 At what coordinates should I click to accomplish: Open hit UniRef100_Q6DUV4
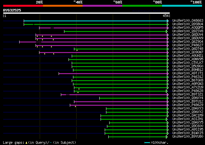click(188, 35)
